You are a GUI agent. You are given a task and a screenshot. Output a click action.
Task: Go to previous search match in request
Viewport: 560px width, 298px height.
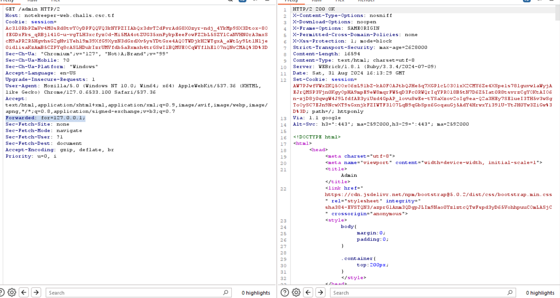click(24, 293)
